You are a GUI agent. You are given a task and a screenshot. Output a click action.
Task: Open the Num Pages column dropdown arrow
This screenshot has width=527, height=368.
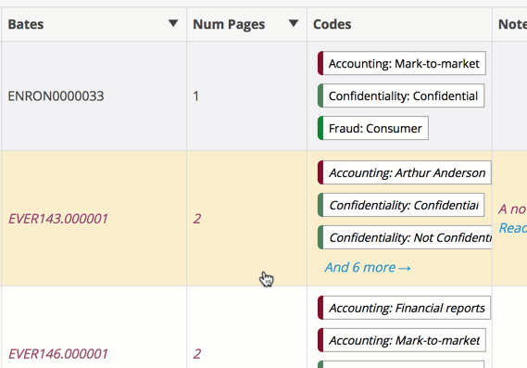point(294,23)
